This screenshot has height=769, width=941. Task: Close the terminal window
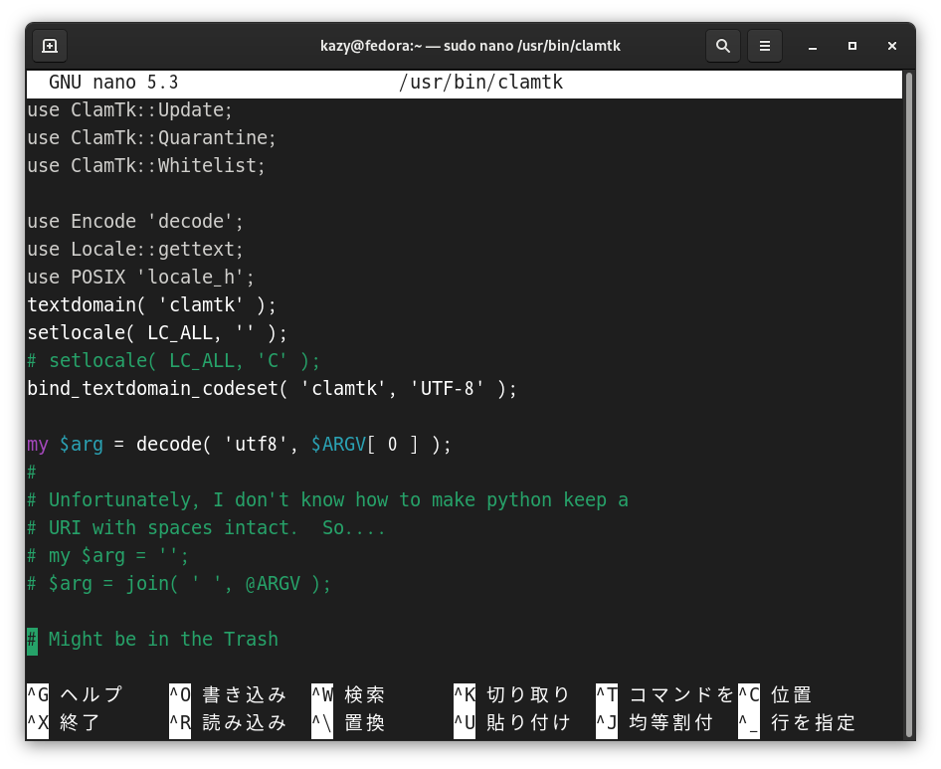click(891, 46)
